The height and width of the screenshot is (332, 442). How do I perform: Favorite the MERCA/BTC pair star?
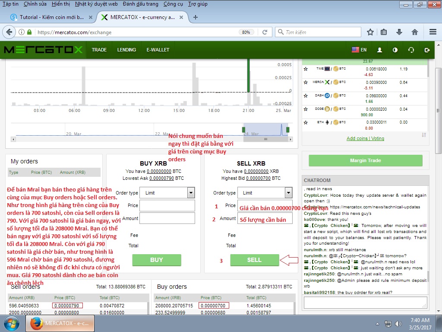point(306,83)
